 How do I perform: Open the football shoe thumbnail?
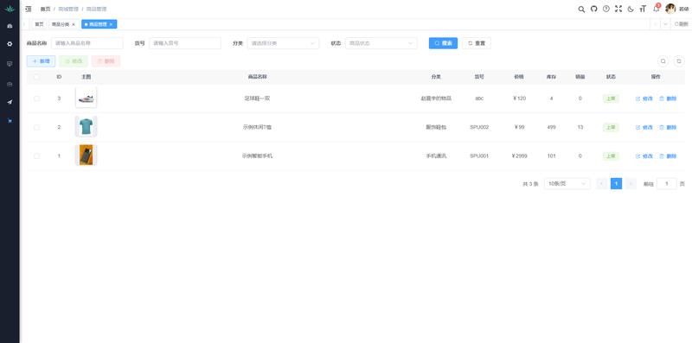[86, 98]
